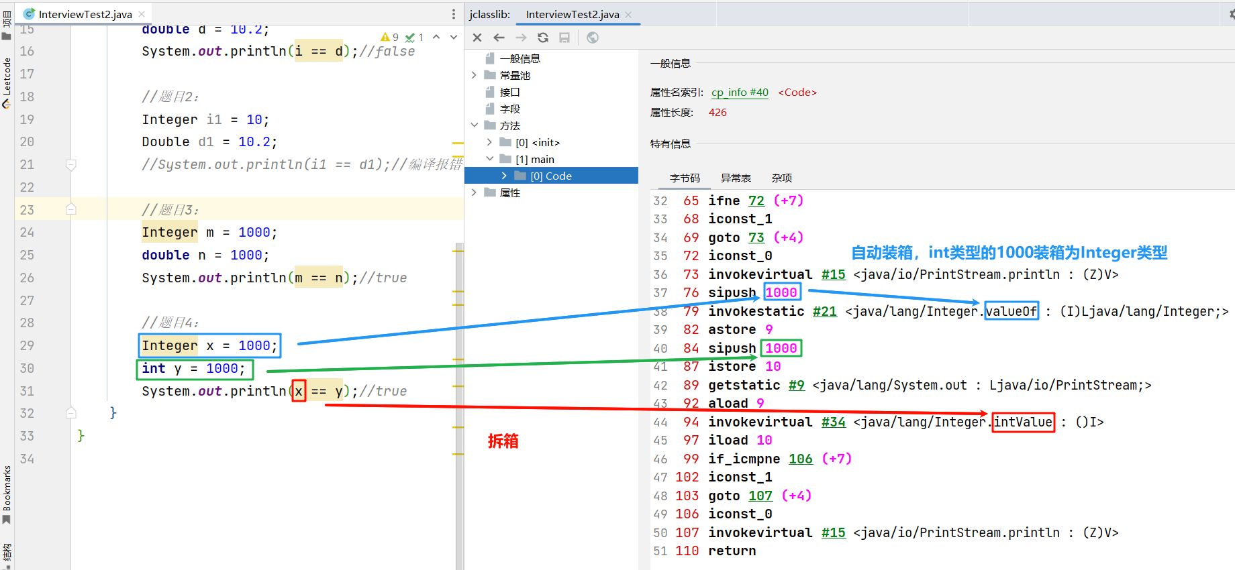This screenshot has width=1235, height=570.
Task: Click the 'iload 10' bytecode instruction
Action: [x=740, y=440]
